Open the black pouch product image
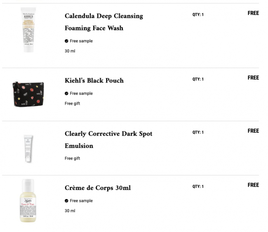Viewport: 268px width, 232px height. pyautogui.click(x=28, y=94)
